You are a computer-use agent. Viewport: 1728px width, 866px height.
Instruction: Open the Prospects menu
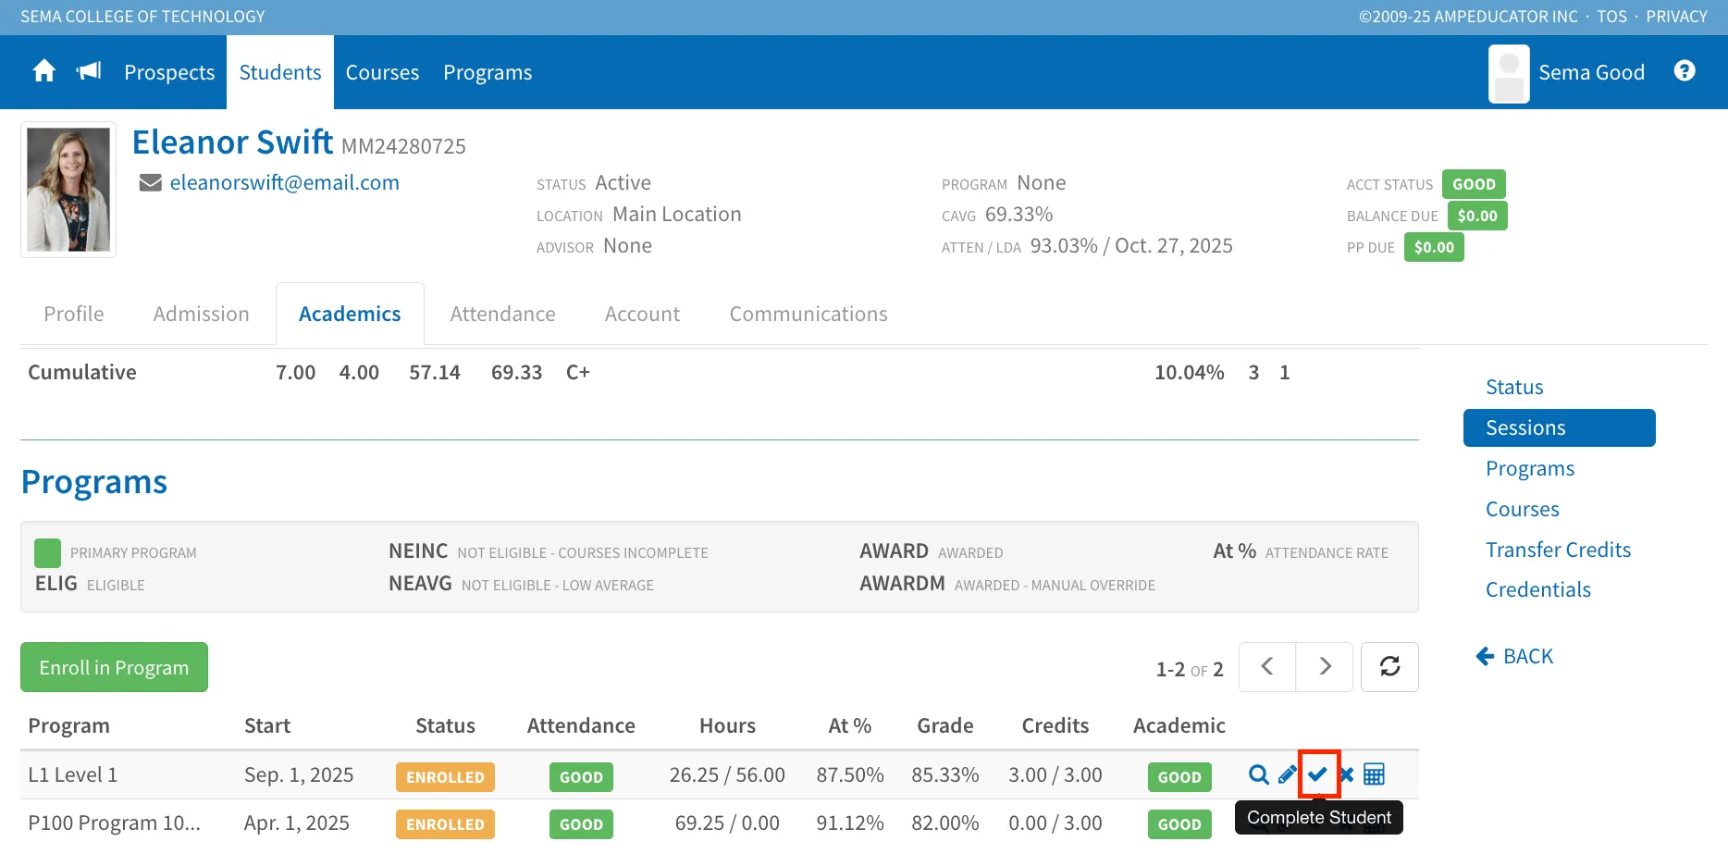pos(169,72)
